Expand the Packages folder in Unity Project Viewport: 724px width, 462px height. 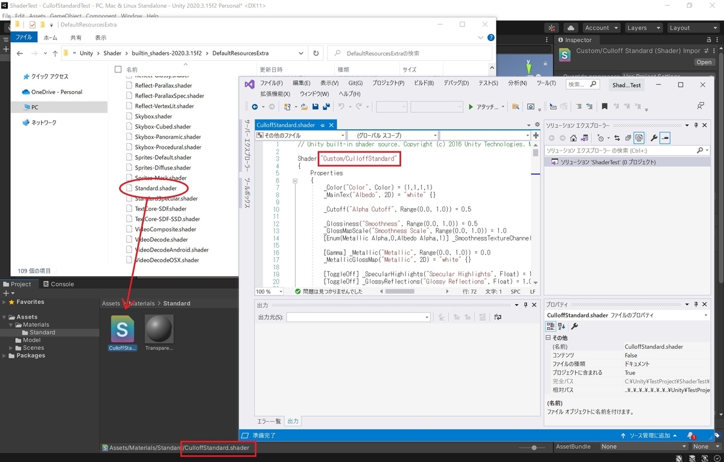coord(5,355)
